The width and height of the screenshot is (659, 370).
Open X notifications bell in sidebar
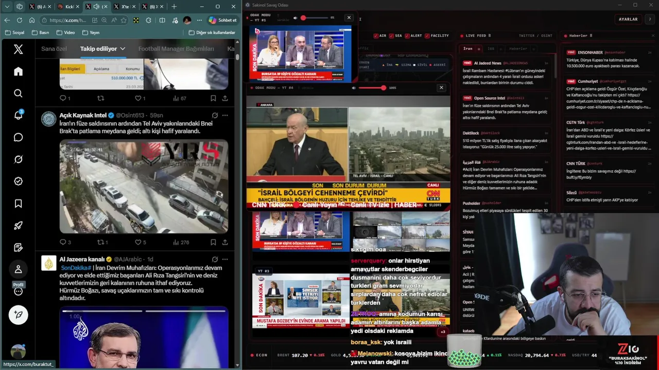click(x=18, y=115)
